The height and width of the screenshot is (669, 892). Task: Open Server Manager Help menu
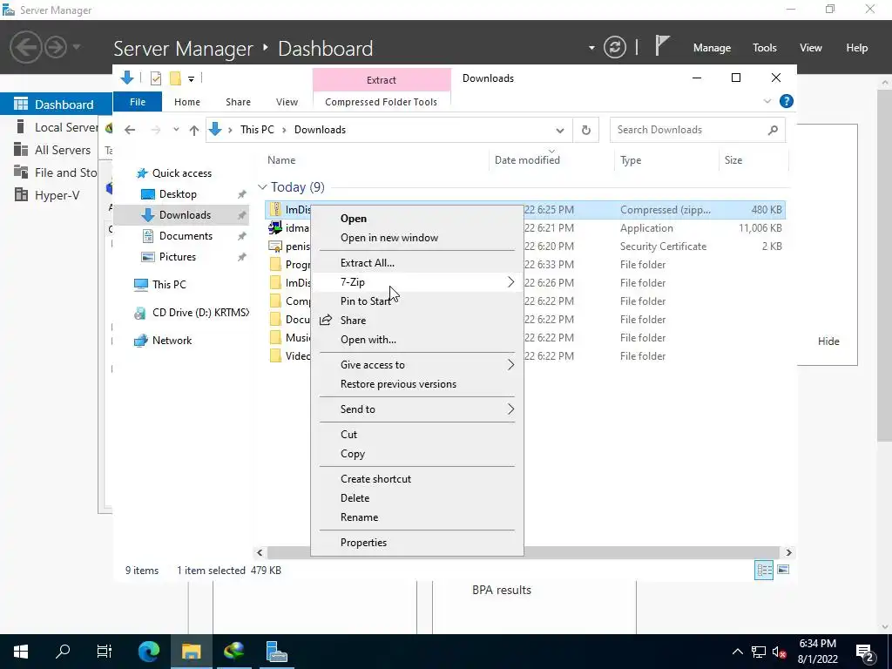pos(857,48)
